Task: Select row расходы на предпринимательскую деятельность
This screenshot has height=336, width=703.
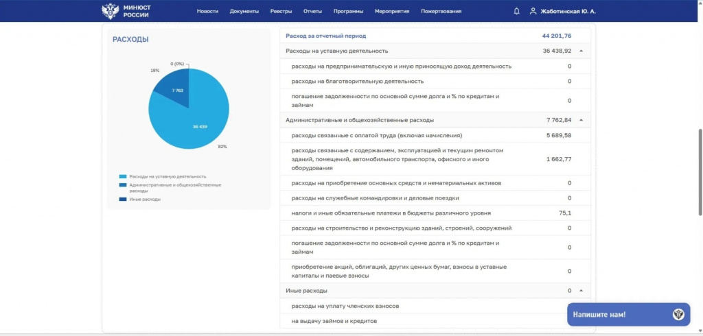Action: pos(435,67)
